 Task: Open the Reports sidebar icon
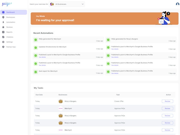[3, 32]
